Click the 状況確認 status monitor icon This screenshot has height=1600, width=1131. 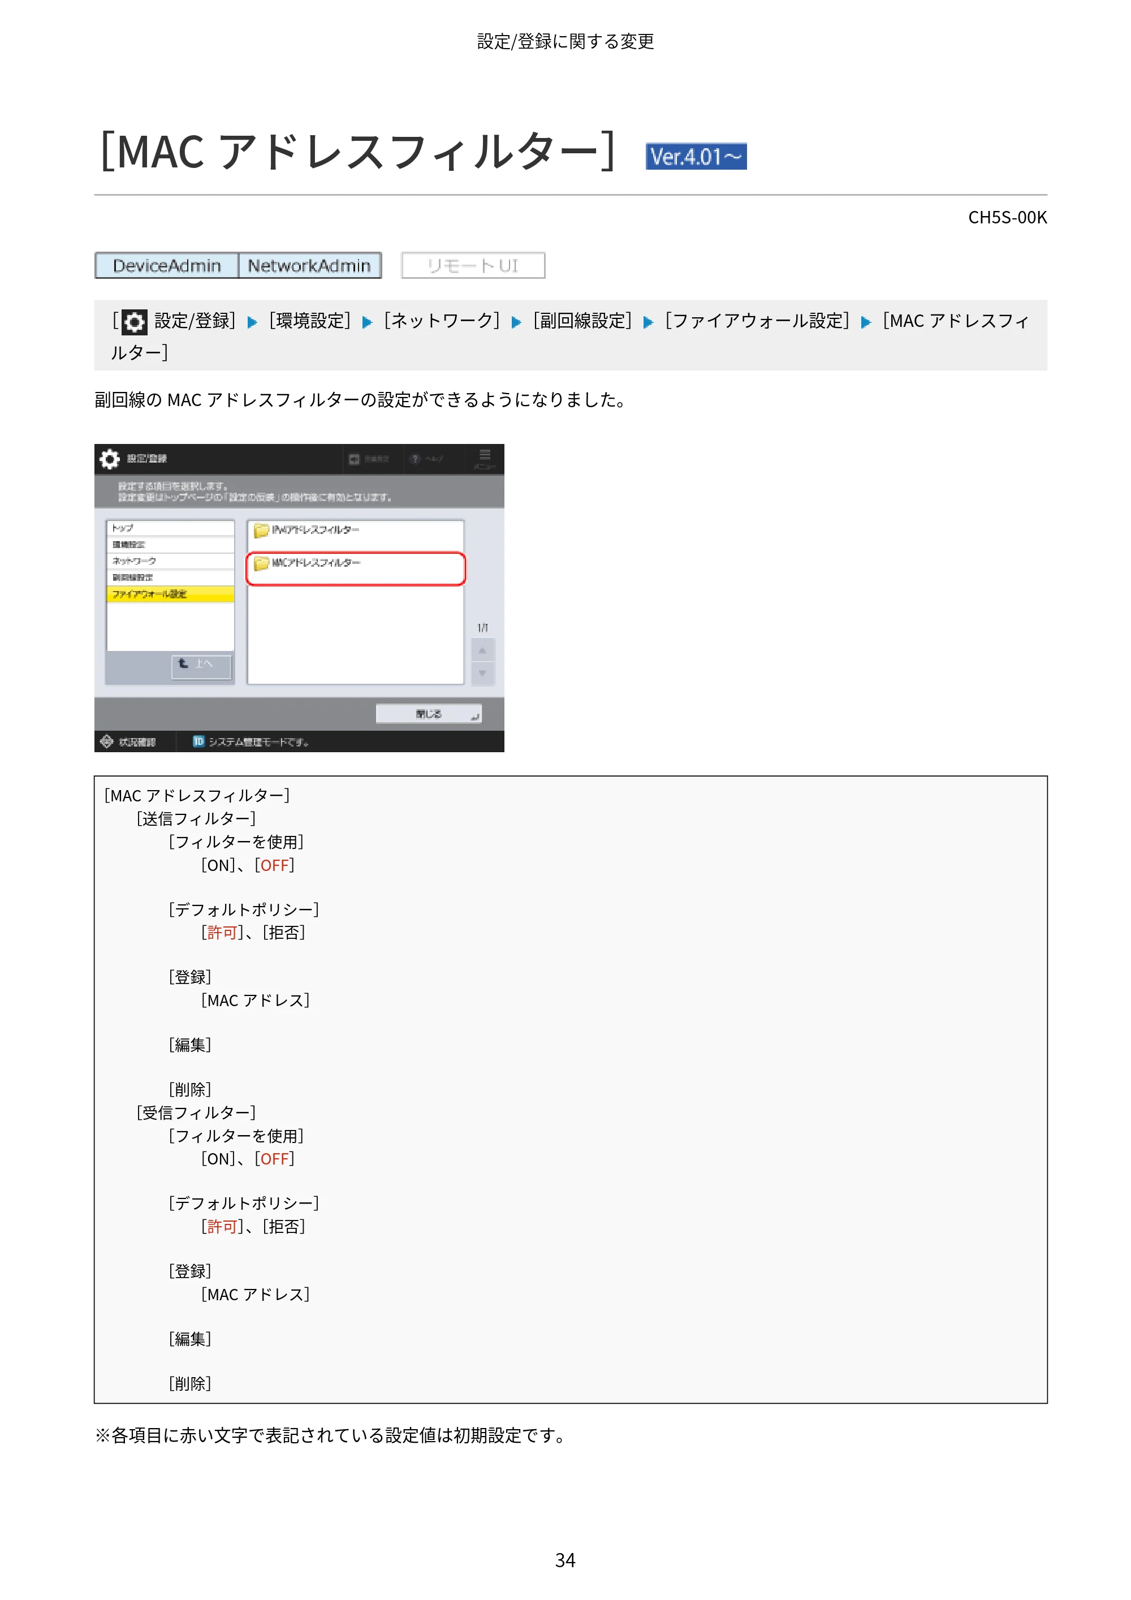tap(107, 741)
